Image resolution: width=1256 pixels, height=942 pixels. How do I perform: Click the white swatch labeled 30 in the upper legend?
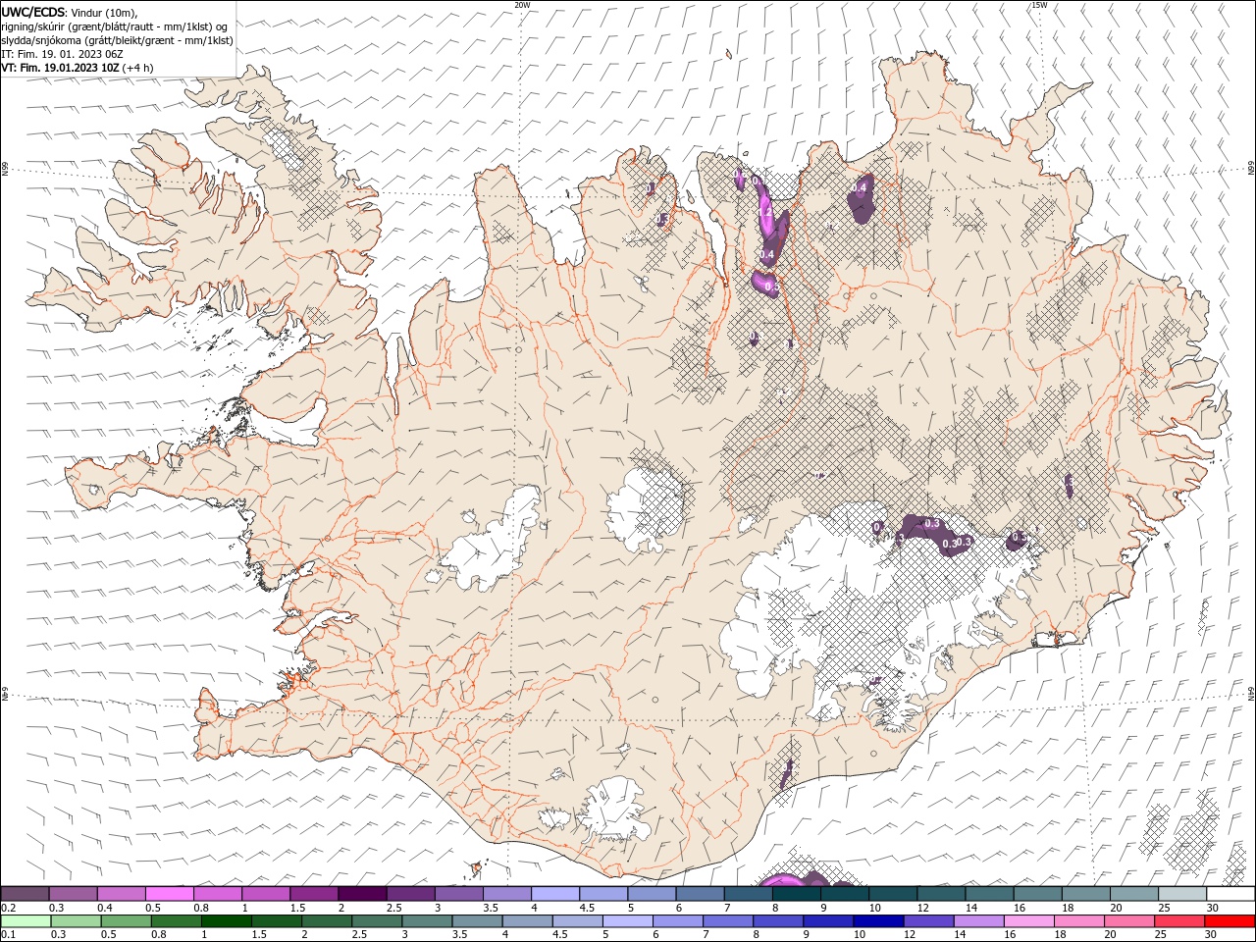click(1230, 894)
